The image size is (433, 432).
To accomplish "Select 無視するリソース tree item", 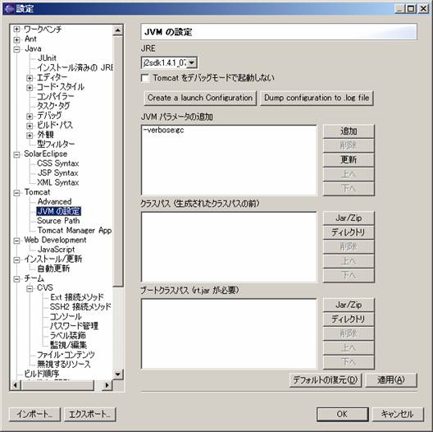I will (64, 364).
